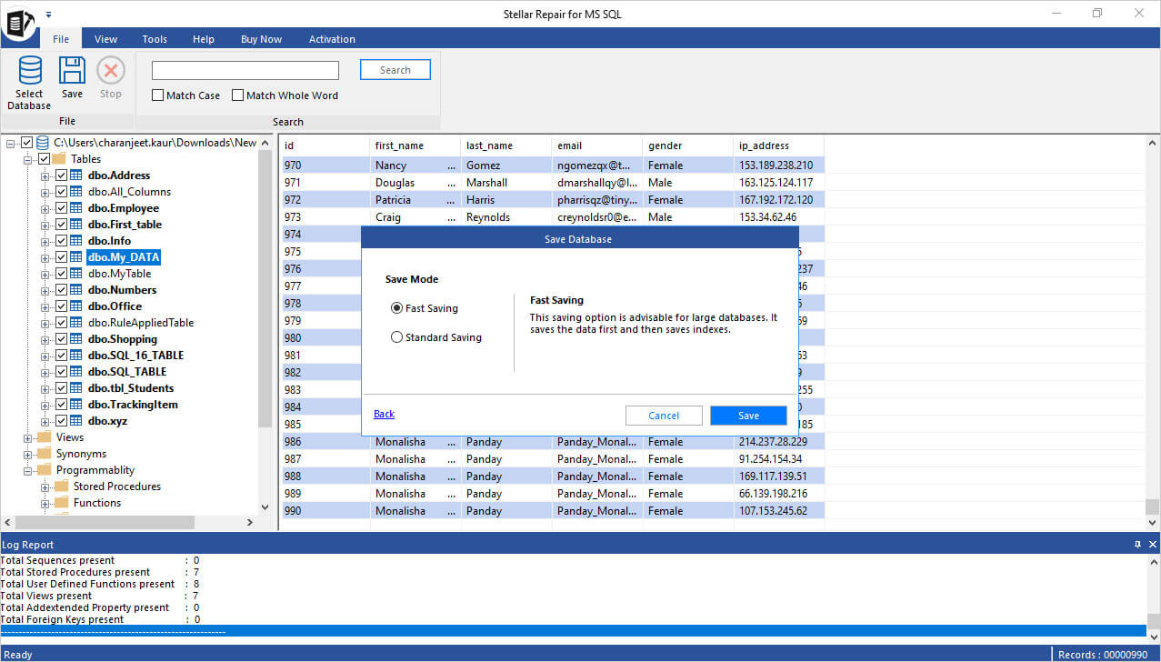This screenshot has height=662, width=1161.
Task: Click the table icon beside dbo.TrackingItem
Action: tap(76, 405)
